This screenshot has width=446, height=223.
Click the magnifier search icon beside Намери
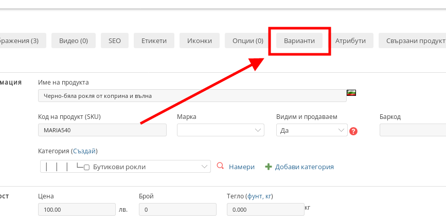point(220,166)
